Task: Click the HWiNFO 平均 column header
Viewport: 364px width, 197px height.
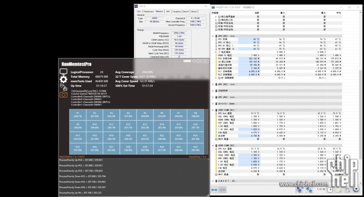Action: point(338,13)
